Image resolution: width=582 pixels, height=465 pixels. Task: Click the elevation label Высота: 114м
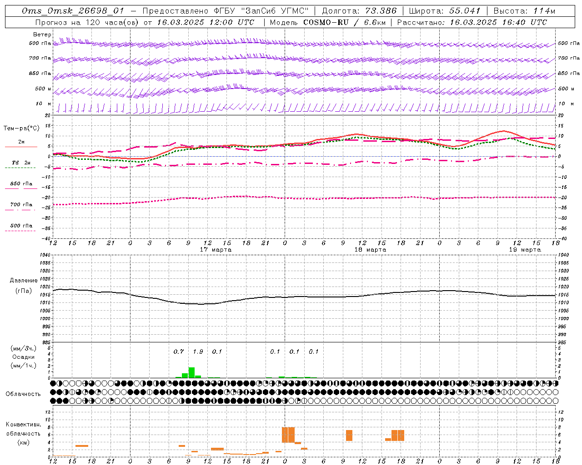click(x=524, y=11)
